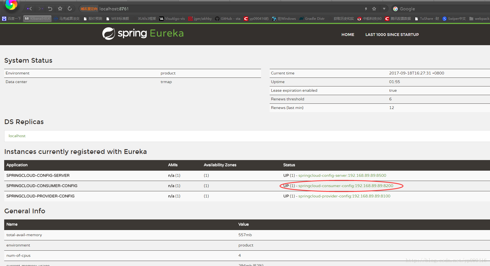Open the webpack bookmarks folder

[x=479, y=19]
